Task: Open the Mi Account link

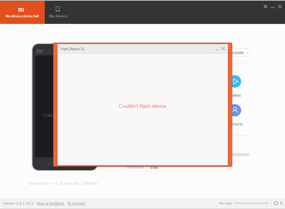Action: (x=76, y=203)
